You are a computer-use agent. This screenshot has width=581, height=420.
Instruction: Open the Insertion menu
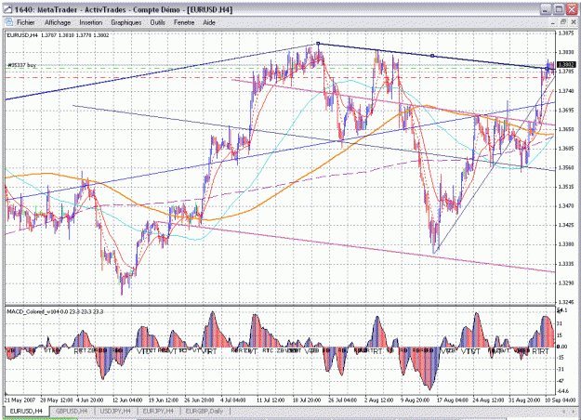[91, 22]
